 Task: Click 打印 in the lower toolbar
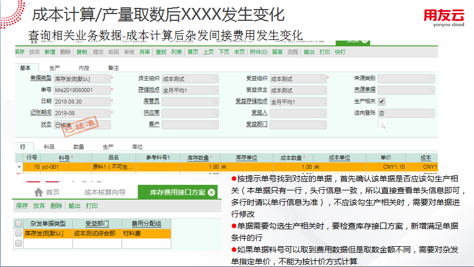(92, 206)
